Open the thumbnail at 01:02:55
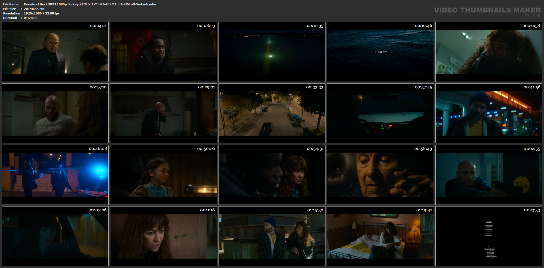Image resolution: width=544 pixels, height=268 pixels. point(489,175)
